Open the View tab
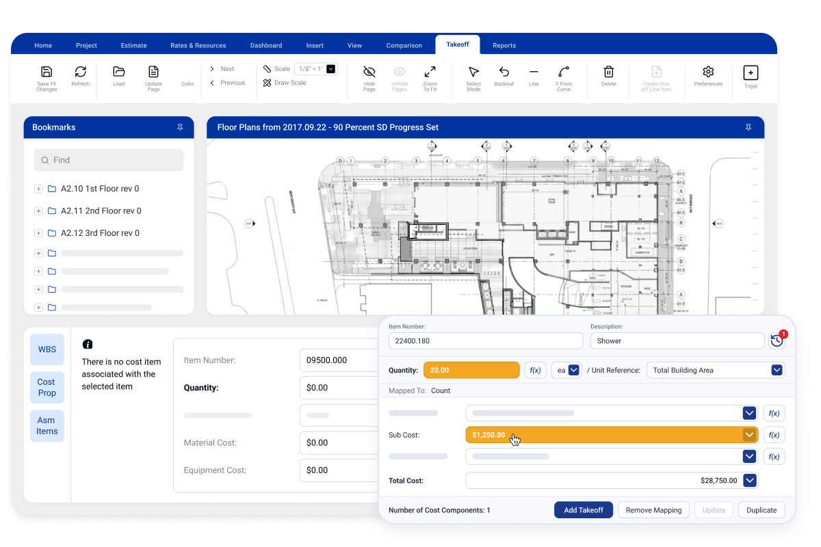Image resolution: width=821 pixels, height=547 pixels. coord(354,46)
